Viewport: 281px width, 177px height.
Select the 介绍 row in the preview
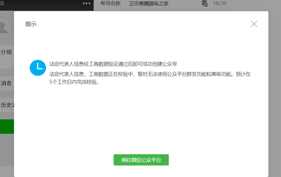point(7,52)
